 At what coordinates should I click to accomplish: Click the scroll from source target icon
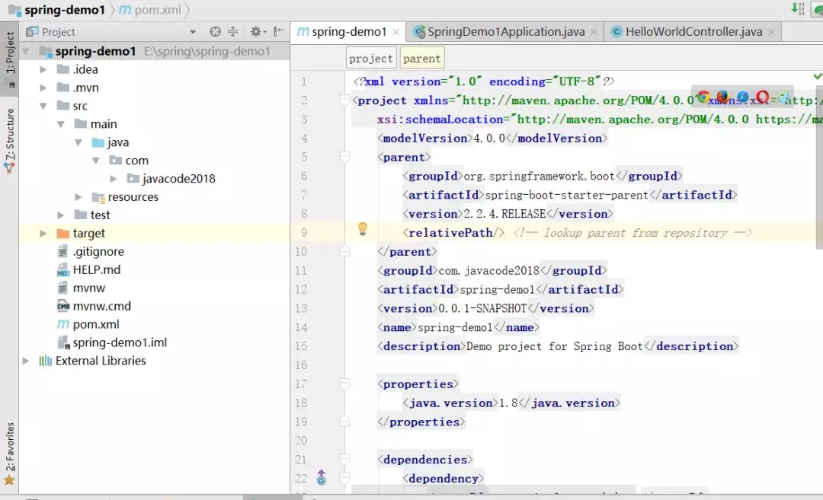tap(215, 32)
